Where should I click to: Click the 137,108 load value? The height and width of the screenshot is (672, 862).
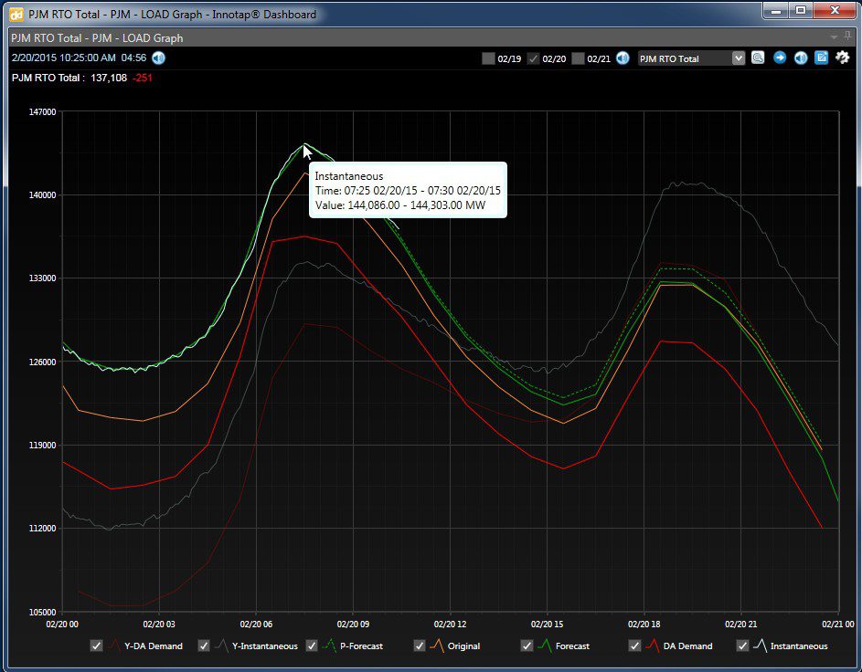coord(109,78)
